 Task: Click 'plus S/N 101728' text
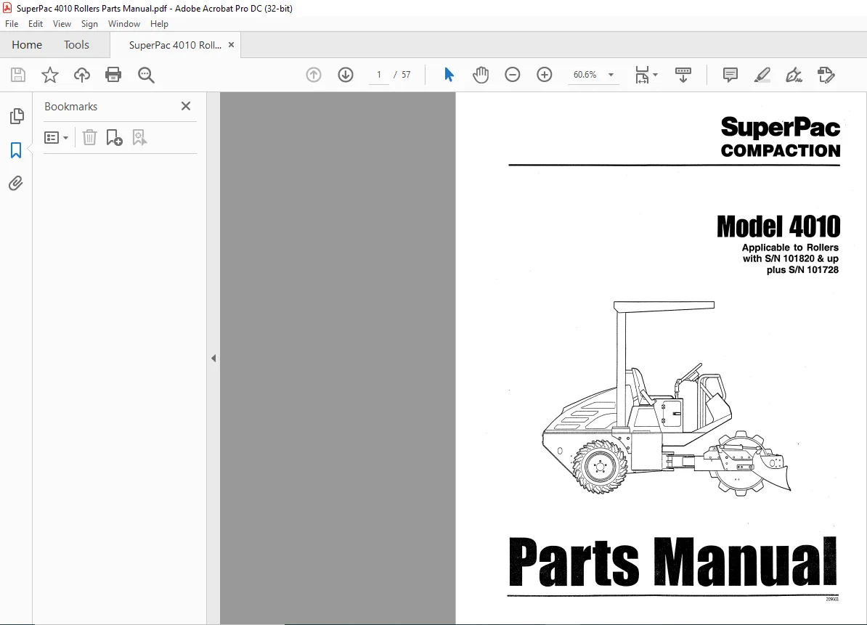(802, 270)
